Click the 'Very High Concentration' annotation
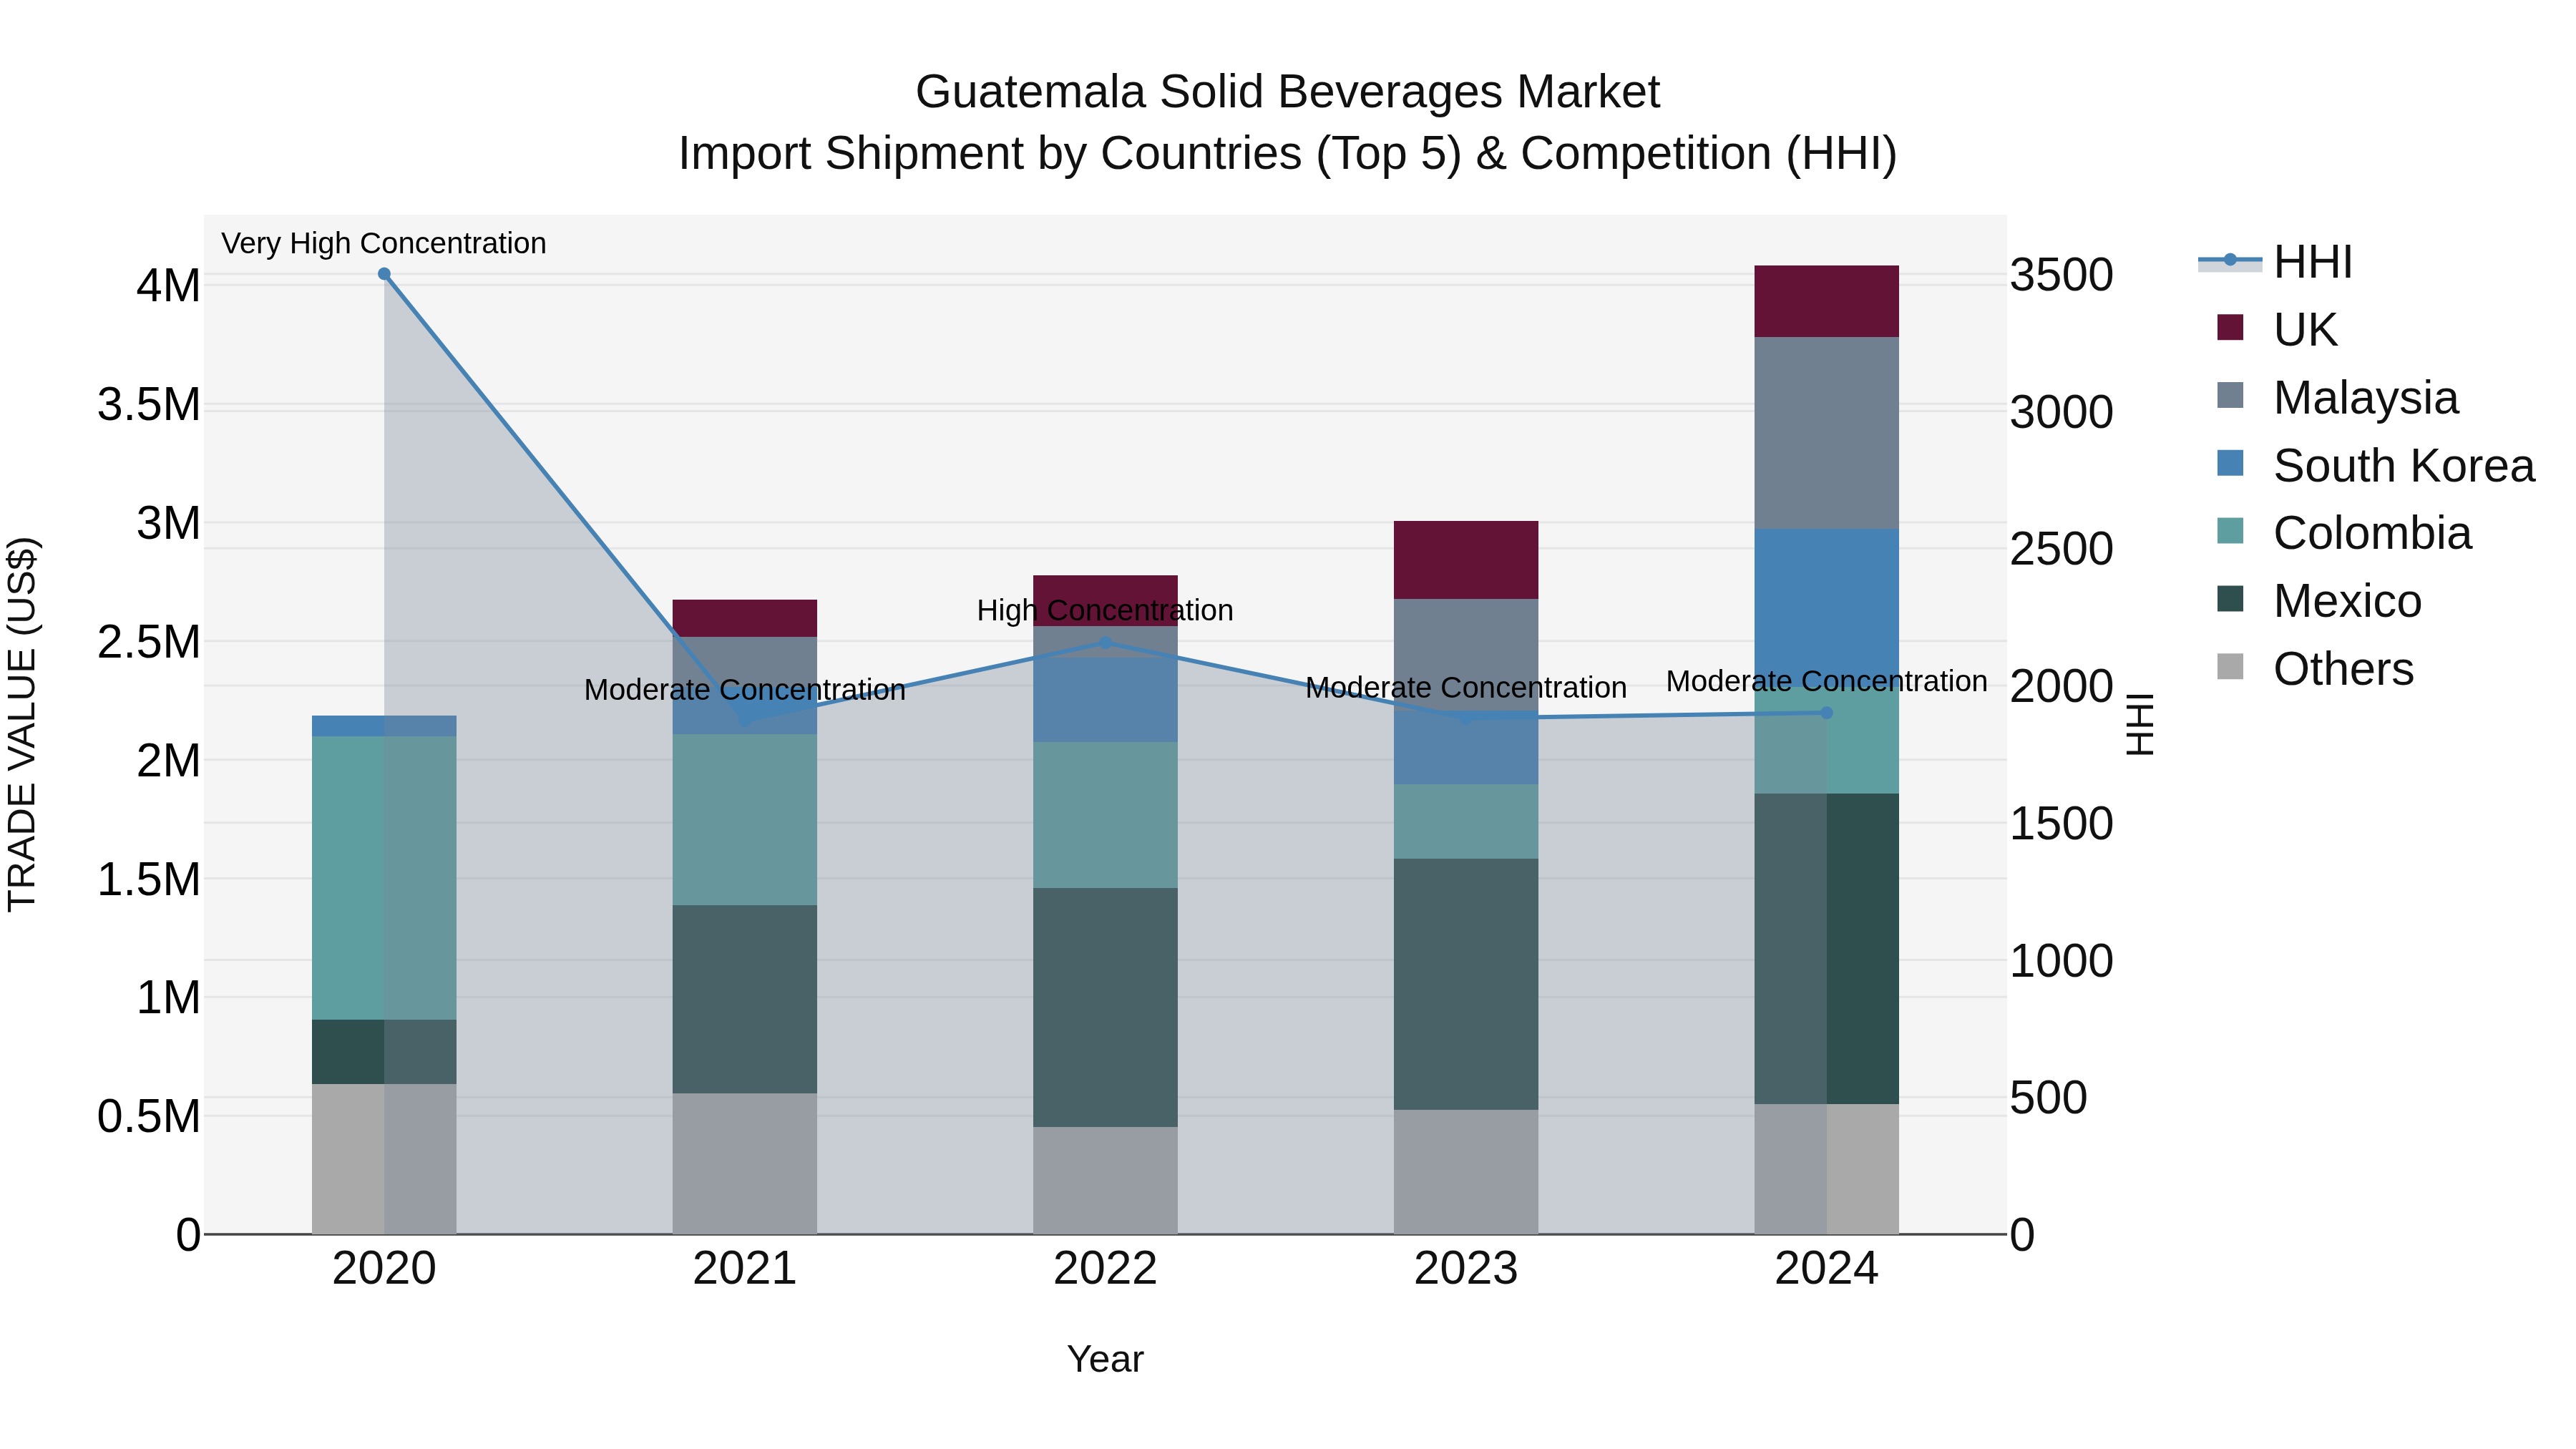 (384, 243)
